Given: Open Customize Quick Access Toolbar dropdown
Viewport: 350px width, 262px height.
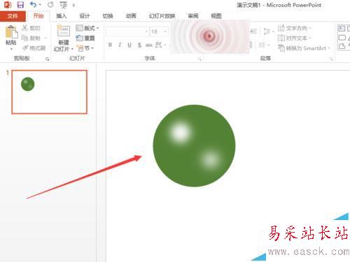Looking at the screenshot, I should (73, 5).
